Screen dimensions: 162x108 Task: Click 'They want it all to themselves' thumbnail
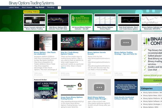(99, 42)
